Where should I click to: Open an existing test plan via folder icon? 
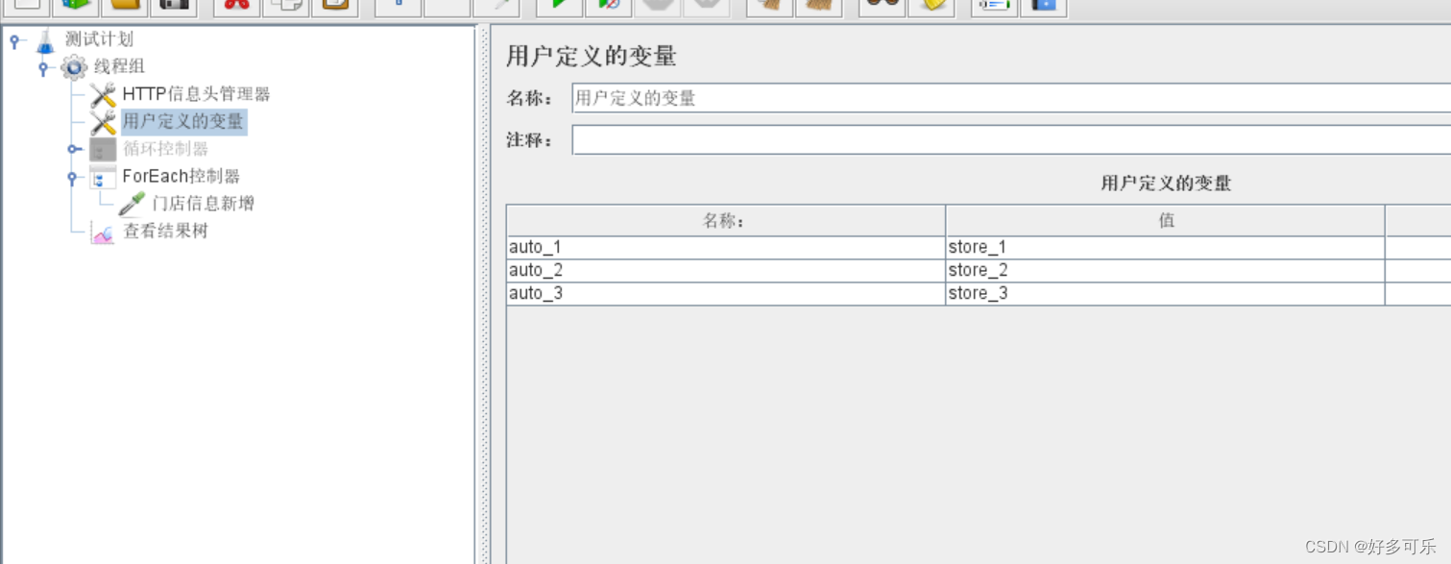click(x=125, y=7)
